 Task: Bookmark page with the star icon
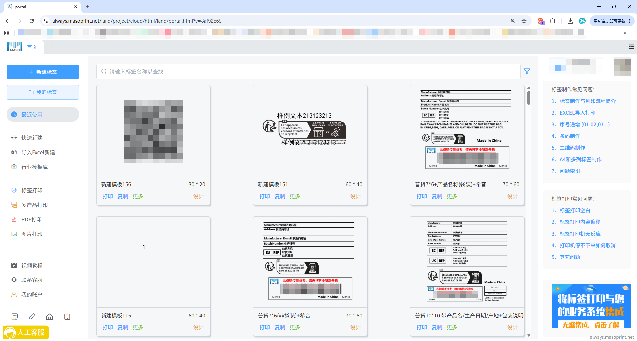[x=524, y=21]
